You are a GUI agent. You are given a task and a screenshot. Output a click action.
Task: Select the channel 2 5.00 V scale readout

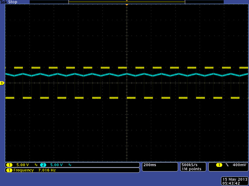pos(56,165)
